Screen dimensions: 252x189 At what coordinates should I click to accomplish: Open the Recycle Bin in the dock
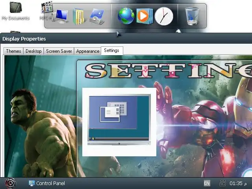click(x=192, y=17)
